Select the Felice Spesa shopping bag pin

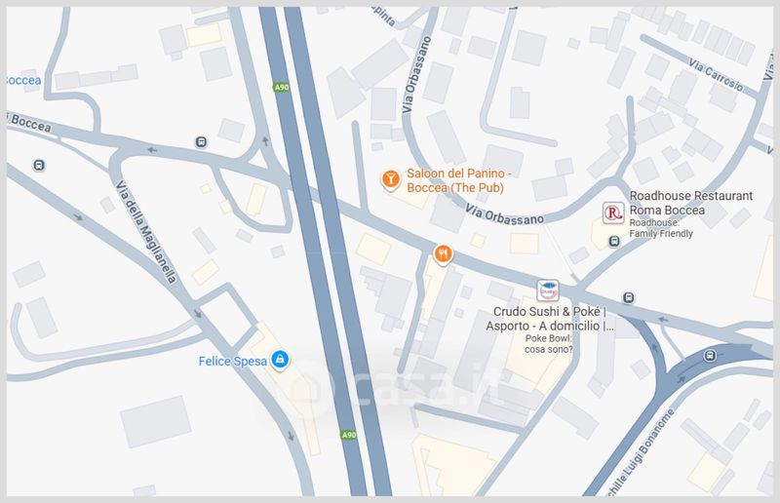point(280,360)
